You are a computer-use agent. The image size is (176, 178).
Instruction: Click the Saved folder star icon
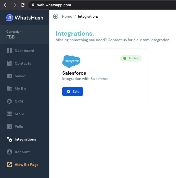pyautogui.click(x=9, y=76)
